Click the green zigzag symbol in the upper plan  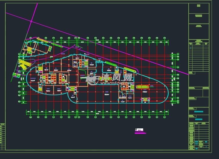[99, 62]
